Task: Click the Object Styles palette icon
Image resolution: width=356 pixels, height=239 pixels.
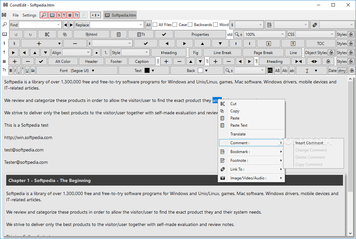Action: pos(331,53)
